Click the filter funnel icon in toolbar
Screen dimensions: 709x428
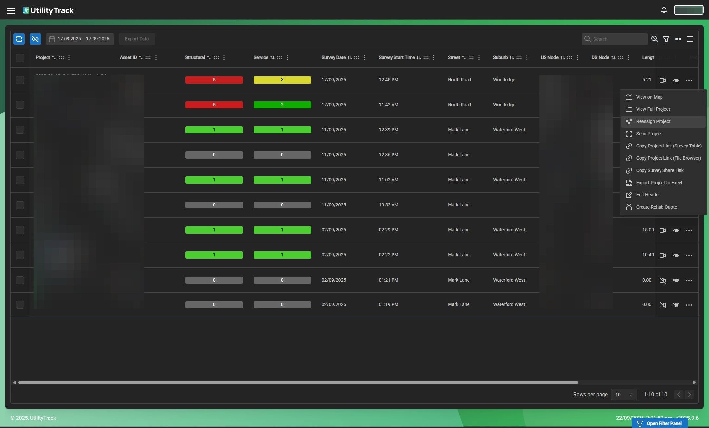coord(666,39)
